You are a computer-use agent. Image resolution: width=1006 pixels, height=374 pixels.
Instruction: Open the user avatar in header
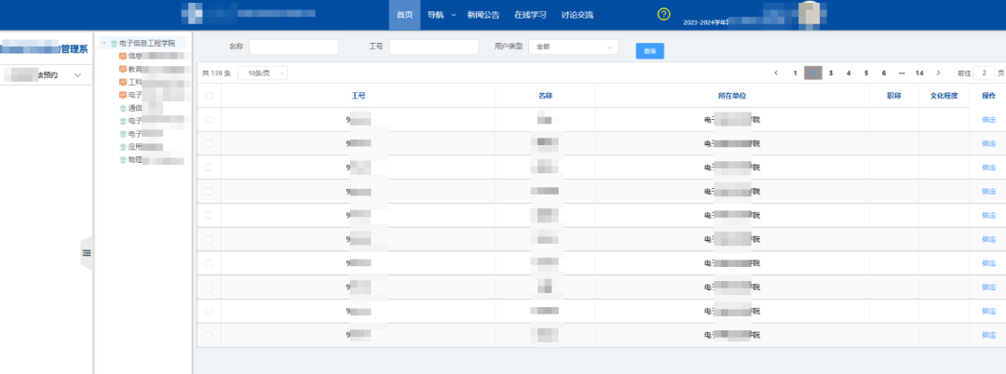coord(809,14)
